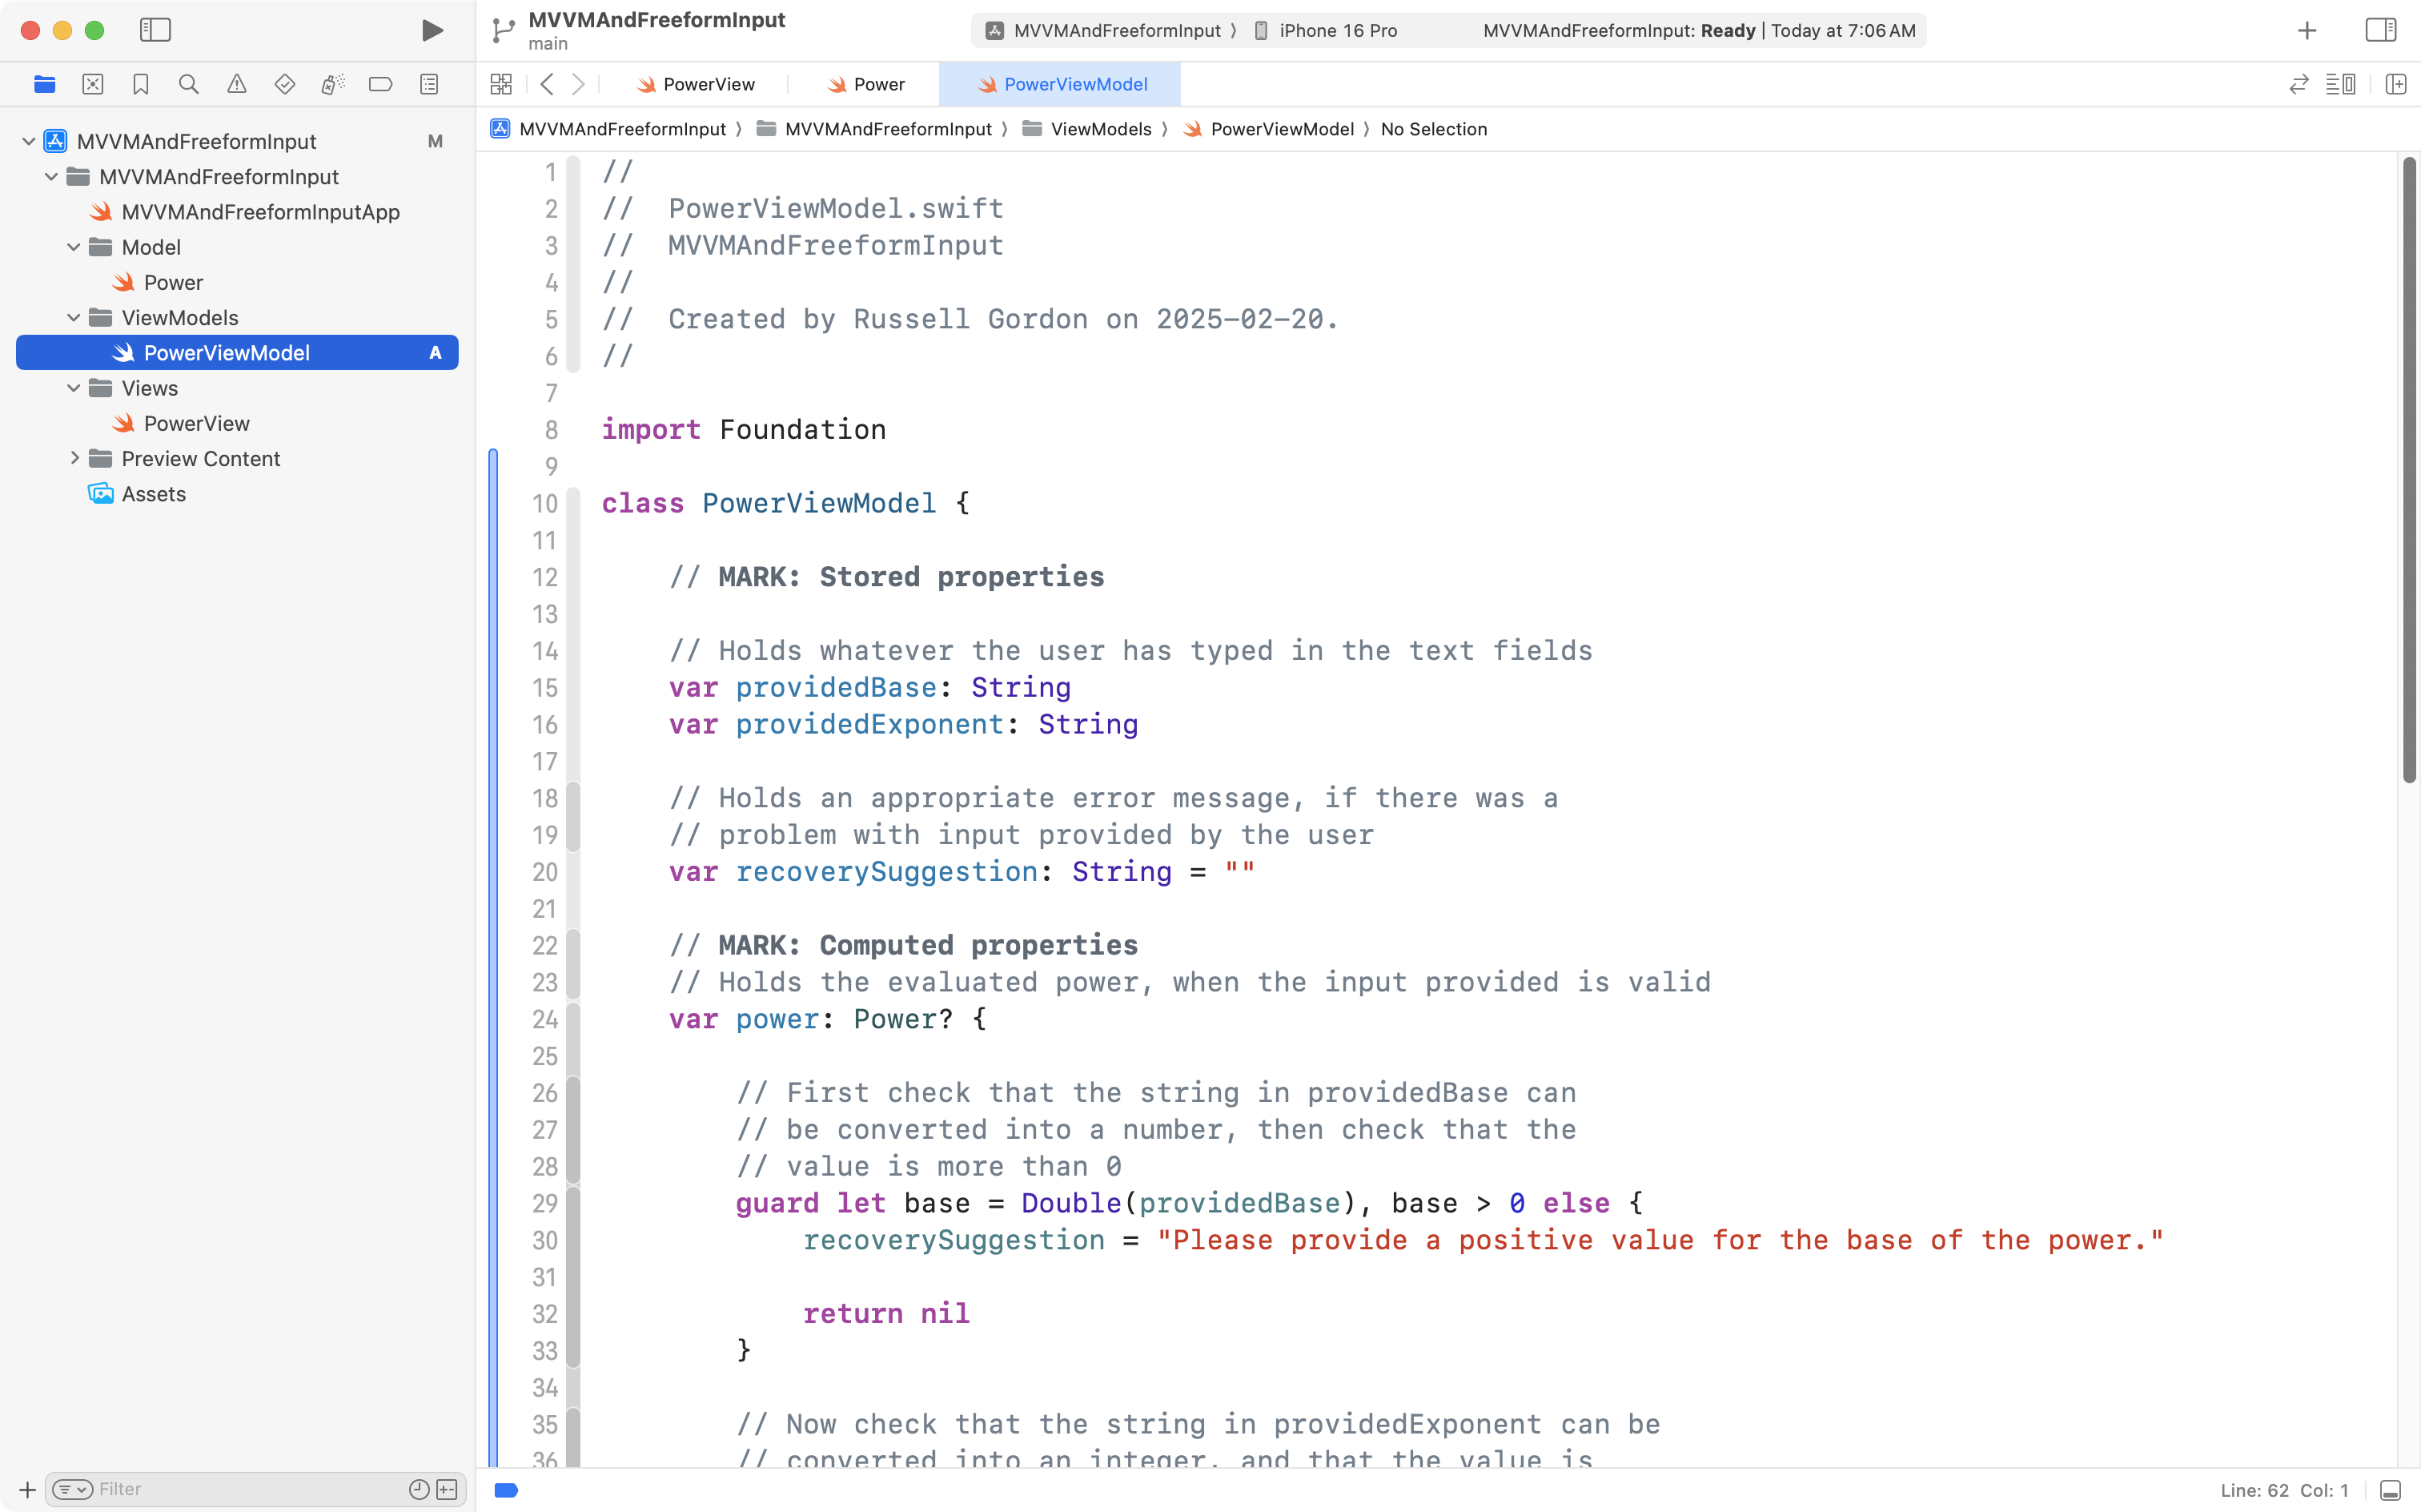The image size is (2421, 1512).
Task: Open PowerView file in project navigator
Action: click(x=196, y=423)
